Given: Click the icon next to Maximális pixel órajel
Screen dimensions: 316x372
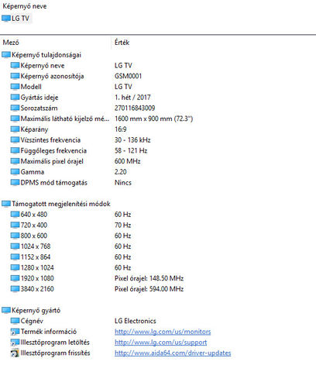Looking at the screenshot, I should 15,161.
